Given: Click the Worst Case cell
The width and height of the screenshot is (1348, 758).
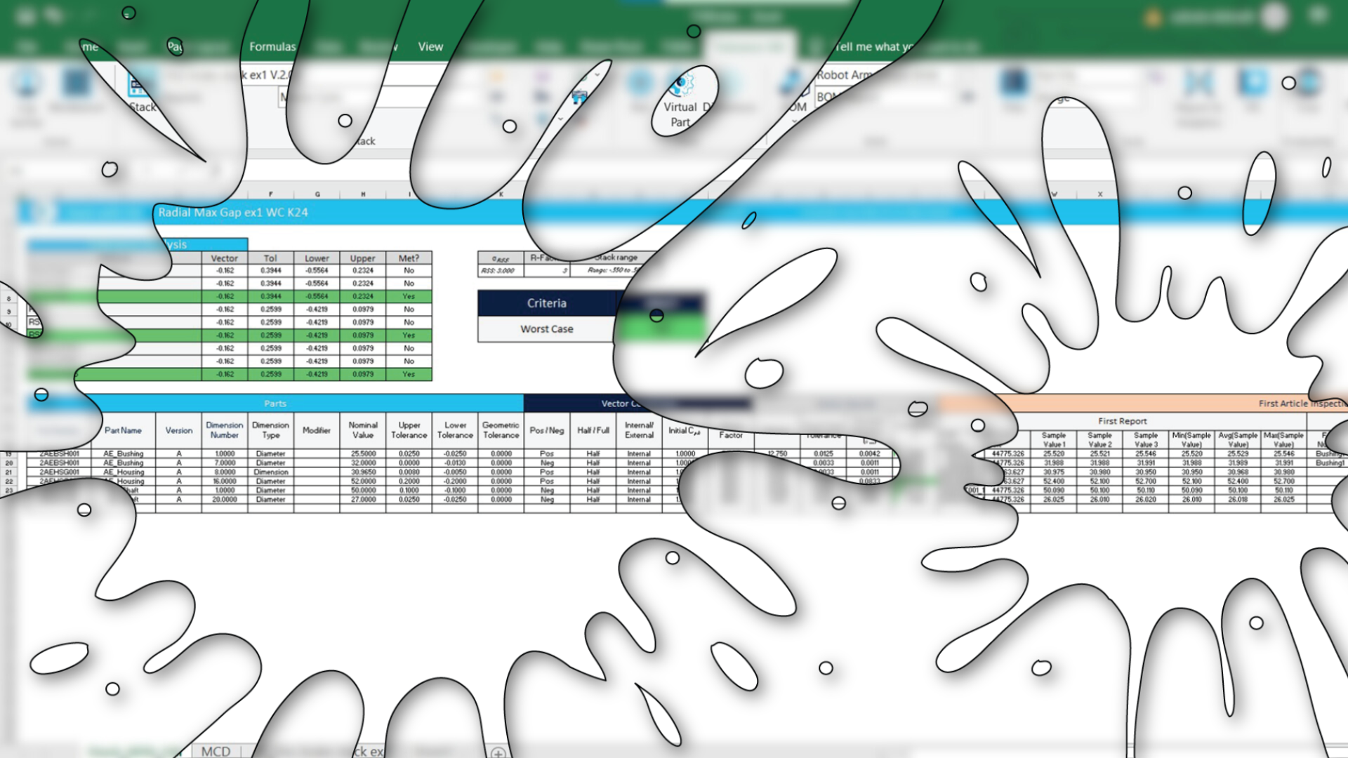Looking at the screenshot, I should coord(546,329).
